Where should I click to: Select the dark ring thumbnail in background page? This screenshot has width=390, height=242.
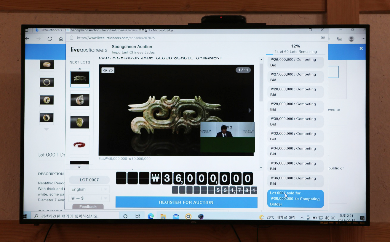(47, 82)
